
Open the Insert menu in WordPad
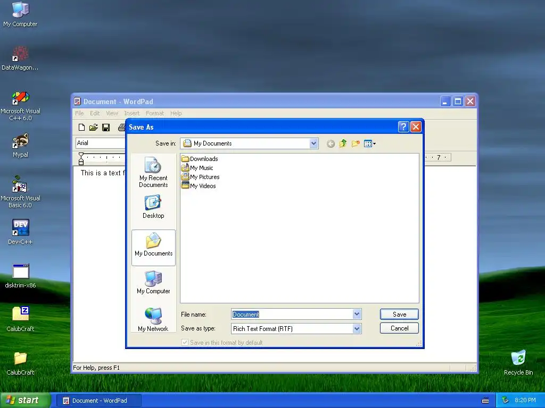tap(132, 113)
